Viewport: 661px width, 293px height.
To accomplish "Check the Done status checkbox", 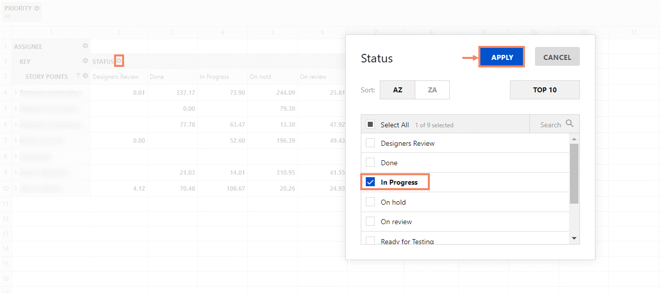I will pos(370,162).
